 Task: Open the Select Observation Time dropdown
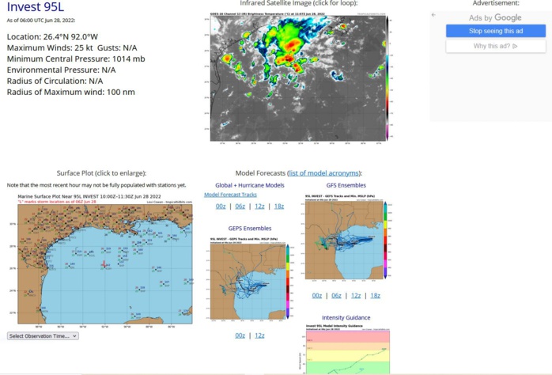click(x=43, y=335)
